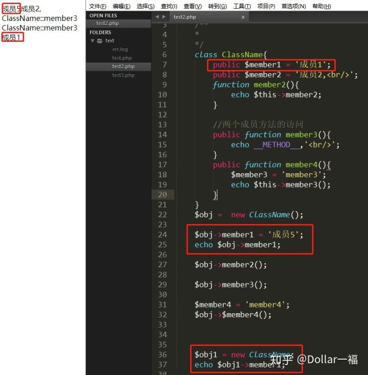Collapse the text folder triangle
Screen dimensions: 368x375
click(93, 41)
